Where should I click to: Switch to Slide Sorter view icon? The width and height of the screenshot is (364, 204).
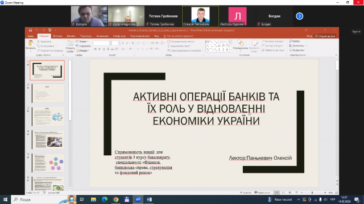click(283, 193)
